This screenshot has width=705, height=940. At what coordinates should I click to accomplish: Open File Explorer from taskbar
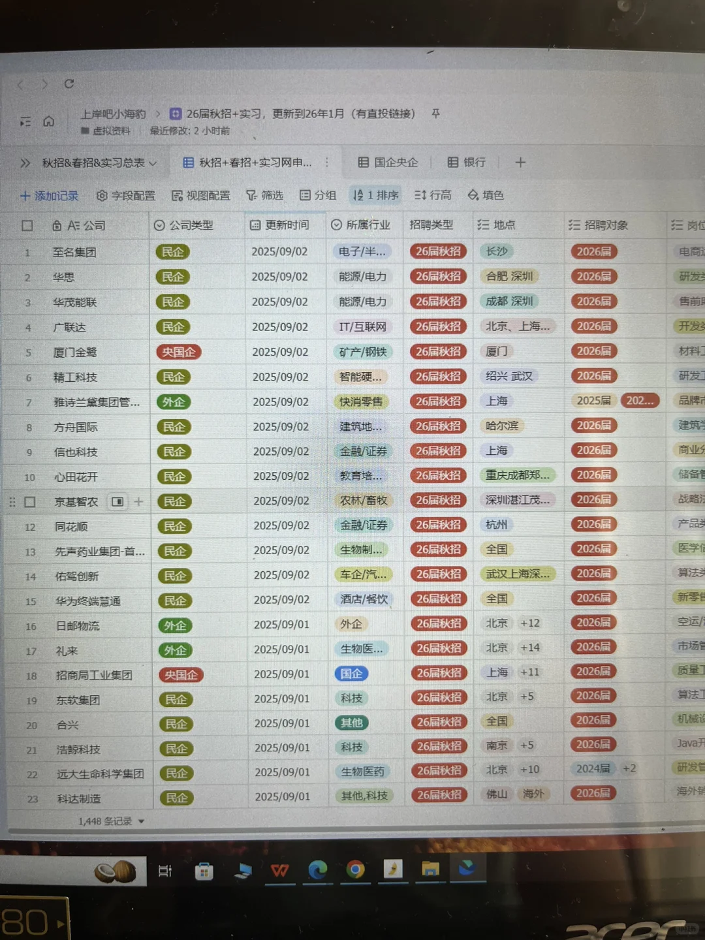point(430,868)
